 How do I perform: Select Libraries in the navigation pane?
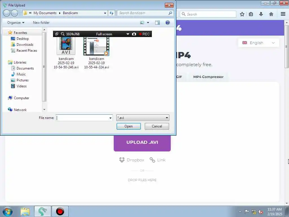click(x=20, y=62)
